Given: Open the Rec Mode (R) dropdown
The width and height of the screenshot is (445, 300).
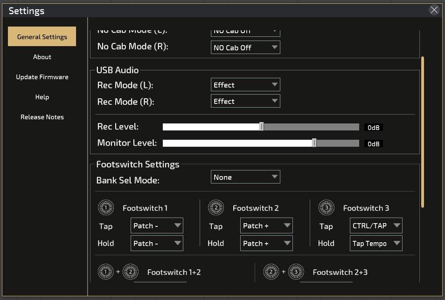Looking at the screenshot, I should (x=245, y=101).
